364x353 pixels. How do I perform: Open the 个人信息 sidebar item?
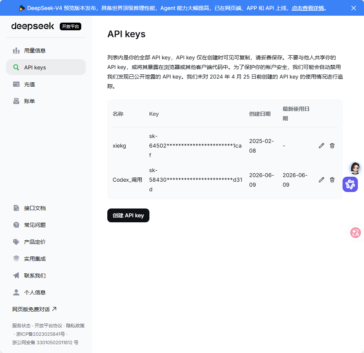coord(46,292)
